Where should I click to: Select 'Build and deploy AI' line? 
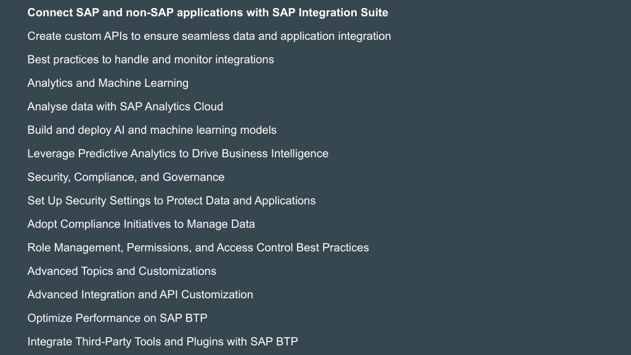(152, 130)
